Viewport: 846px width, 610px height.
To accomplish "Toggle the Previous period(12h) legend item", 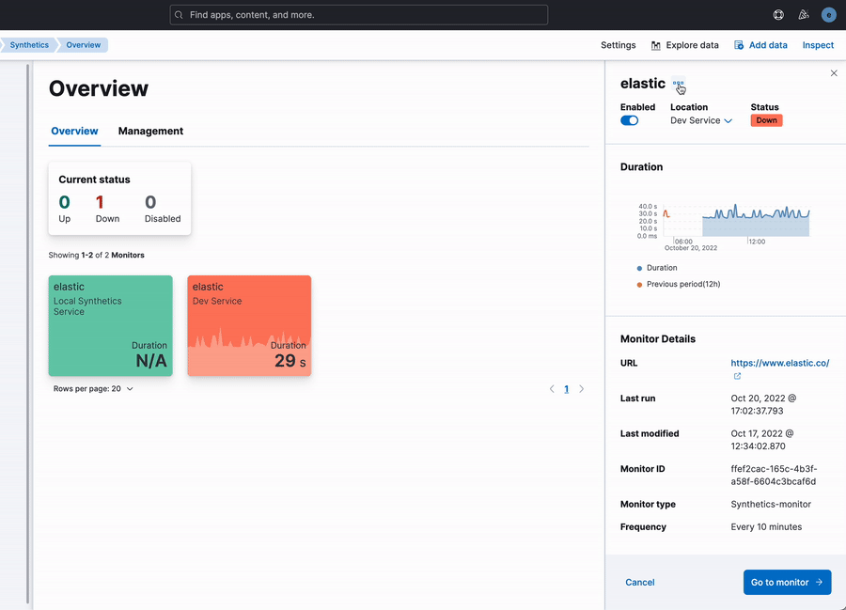I will pyautogui.click(x=678, y=284).
